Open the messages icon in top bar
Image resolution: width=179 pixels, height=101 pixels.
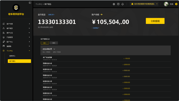click(118, 4)
